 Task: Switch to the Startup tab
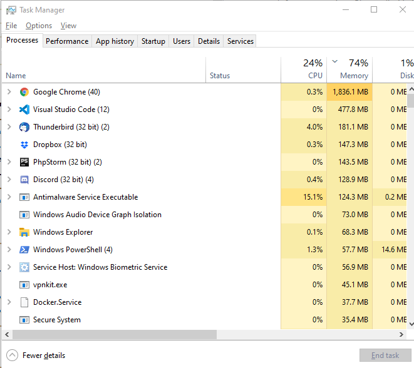click(x=153, y=41)
